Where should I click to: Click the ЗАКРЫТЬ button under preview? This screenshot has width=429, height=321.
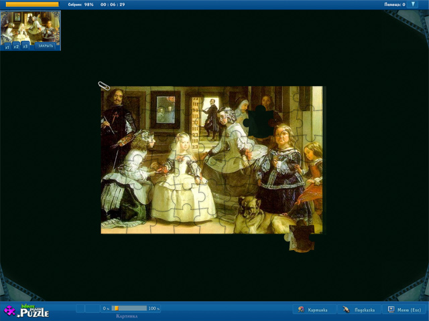[x=46, y=46]
